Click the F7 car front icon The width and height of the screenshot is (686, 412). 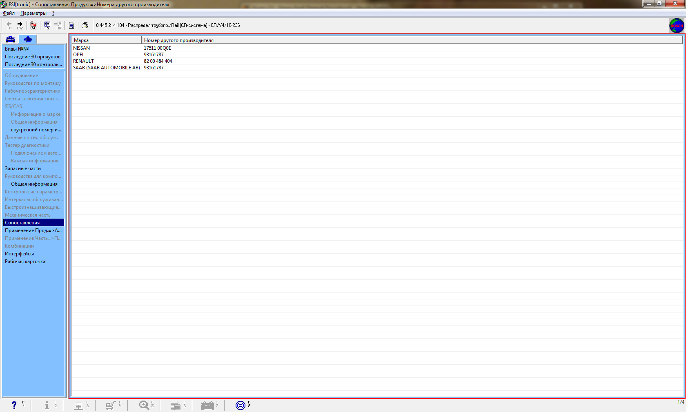(x=208, y=405)
